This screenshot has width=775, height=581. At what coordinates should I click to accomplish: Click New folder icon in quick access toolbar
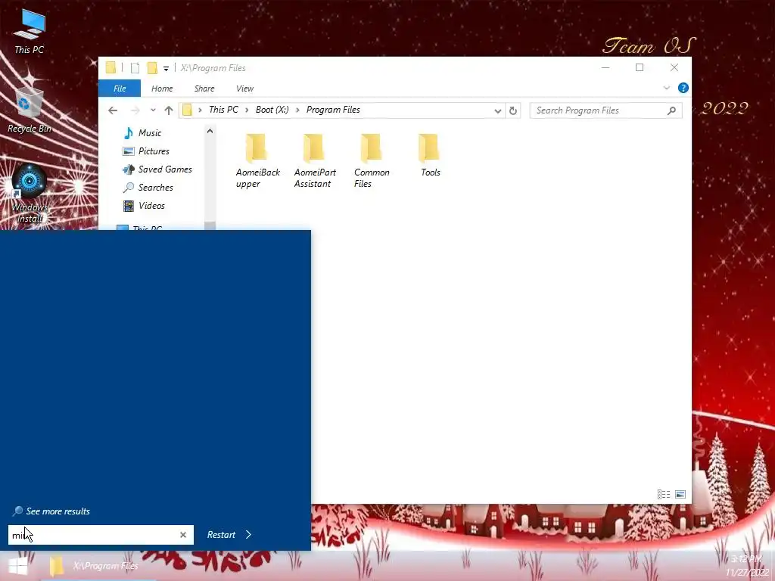[152, 67]
